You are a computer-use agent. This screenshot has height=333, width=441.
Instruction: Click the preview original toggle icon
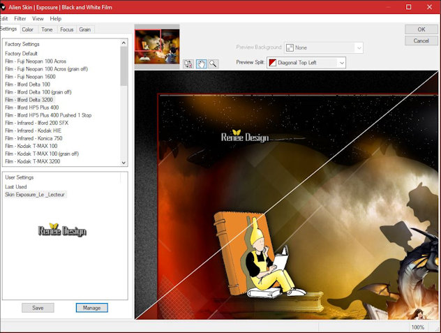[x=188, y=64]
